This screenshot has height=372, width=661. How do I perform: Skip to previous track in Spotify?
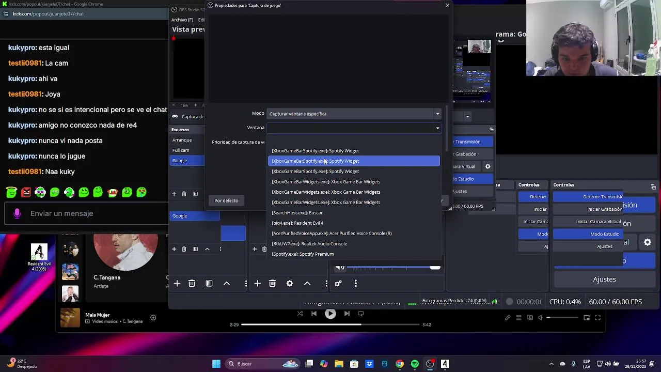(314, 314)
